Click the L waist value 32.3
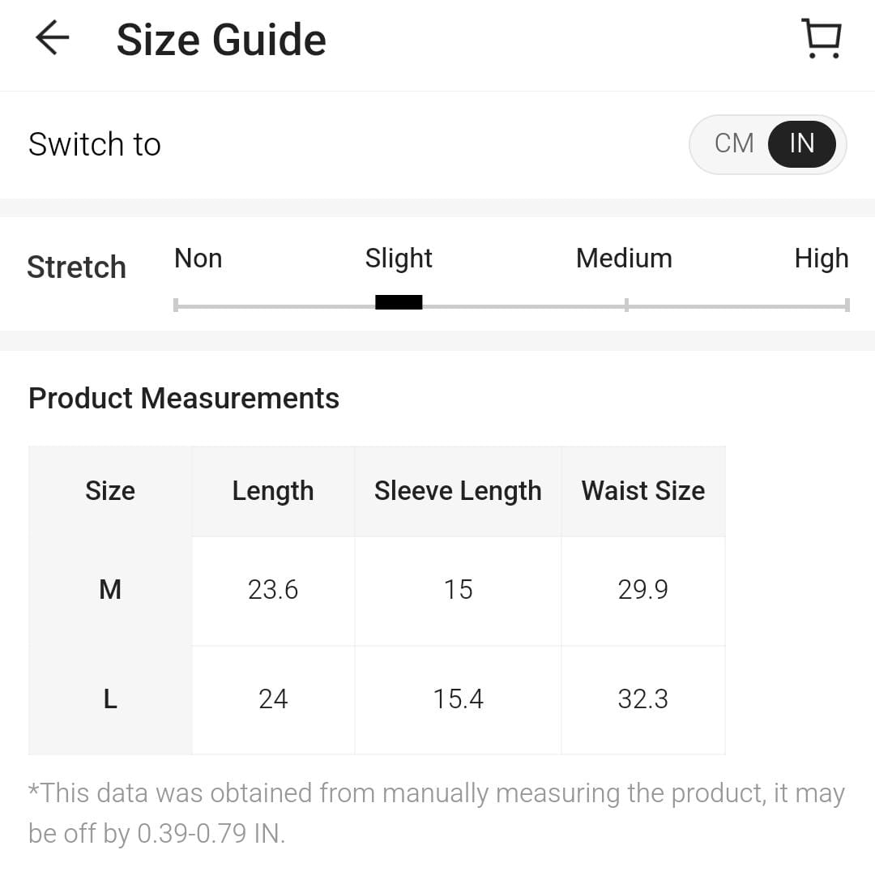 643,698
